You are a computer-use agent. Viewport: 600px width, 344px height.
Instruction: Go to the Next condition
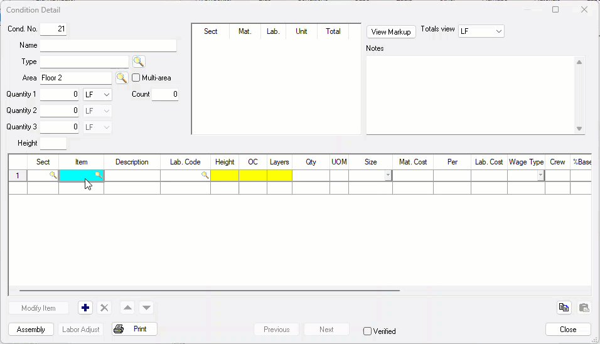pos(326,330)
